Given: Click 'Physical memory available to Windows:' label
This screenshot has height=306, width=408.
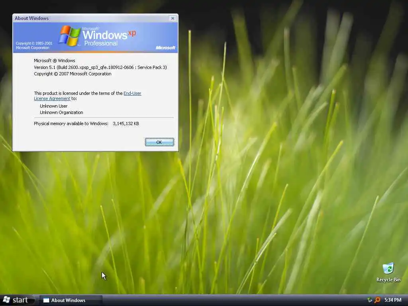Looking at the screenshot, I should [x=71, y=124].
